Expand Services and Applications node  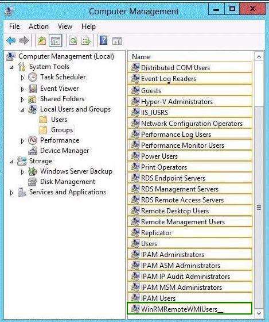pos(11,193)
